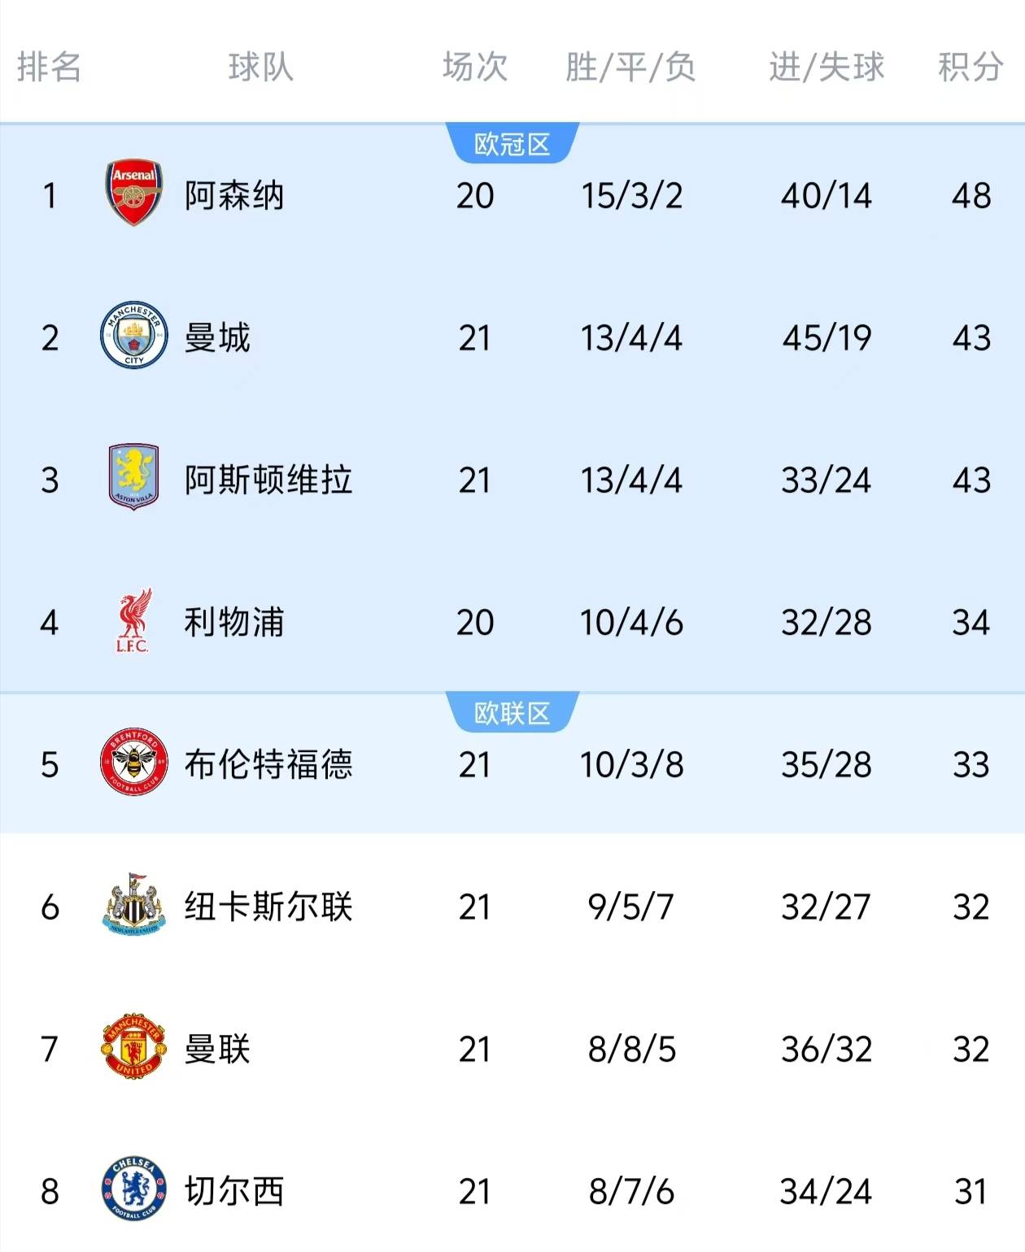This screenshot has width=1025, height=1252.
Task: Open the Brentford bee badge
Action: (134, 763)
